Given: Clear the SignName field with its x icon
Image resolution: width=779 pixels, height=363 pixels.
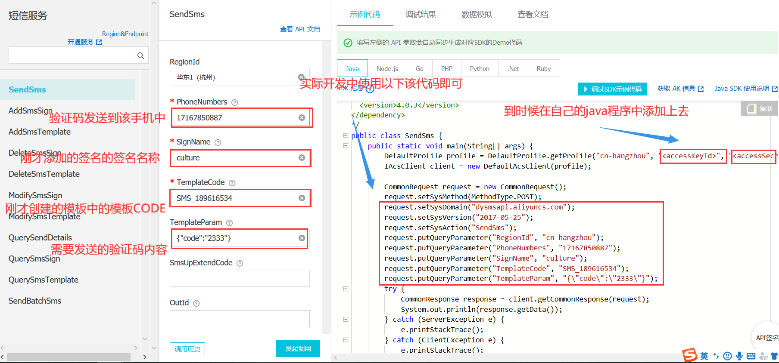Looking at the screenshot, I should point(302,158).
